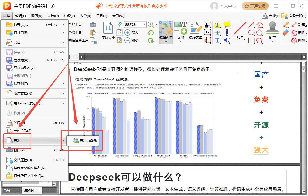Open the 工具(T) menu
Screen dimensions: 308x196
(102, 16)
